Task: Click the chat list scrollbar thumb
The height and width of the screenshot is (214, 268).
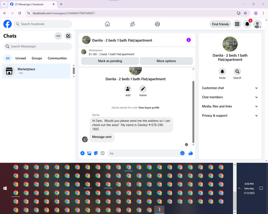Action: coord(73,71)
